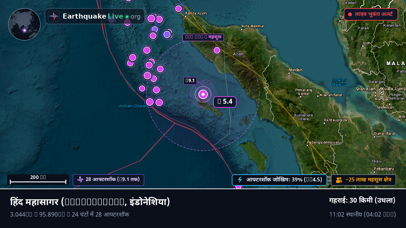Click the Medan city label

click(295, 70)
